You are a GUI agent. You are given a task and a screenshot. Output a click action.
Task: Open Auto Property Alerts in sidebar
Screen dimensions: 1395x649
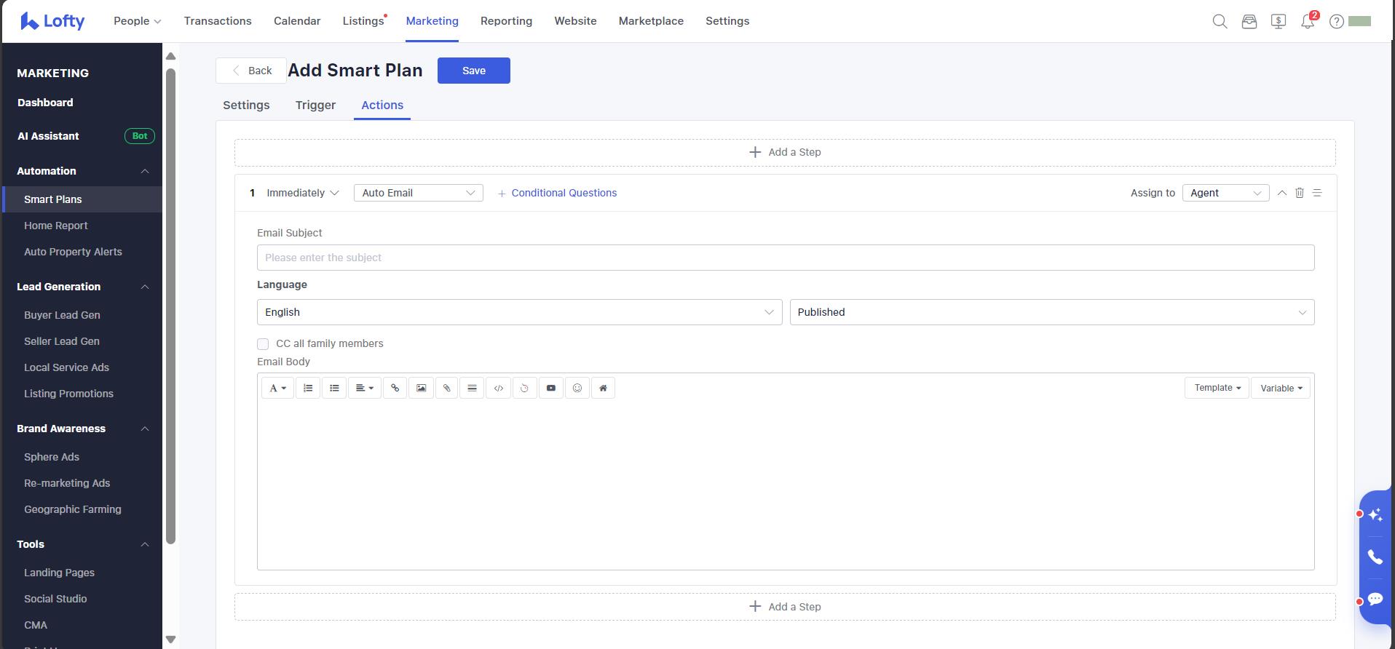coord(73,252)
